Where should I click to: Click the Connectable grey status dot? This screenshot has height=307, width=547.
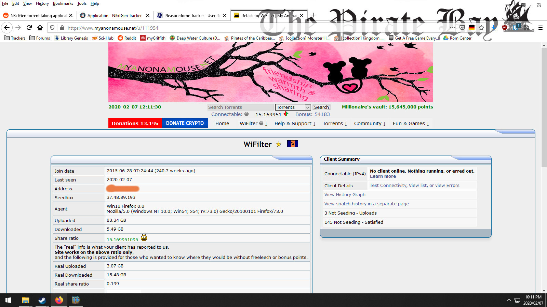[x=246, y=114]
